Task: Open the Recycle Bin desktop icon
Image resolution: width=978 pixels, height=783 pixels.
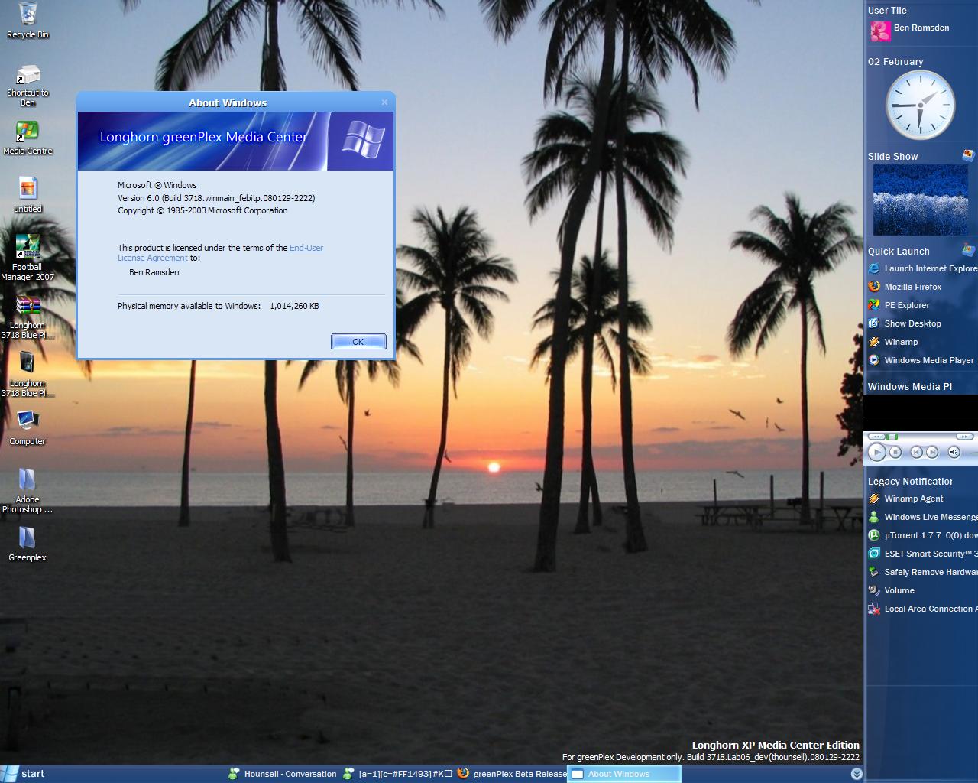Action: 28,20
